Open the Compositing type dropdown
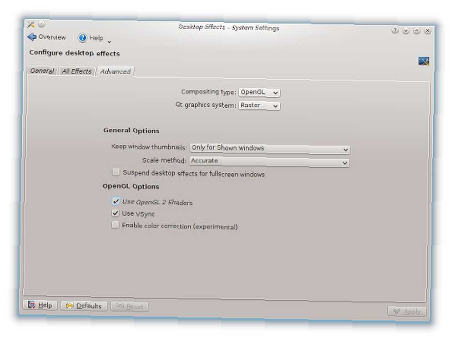 click(259, 92)
